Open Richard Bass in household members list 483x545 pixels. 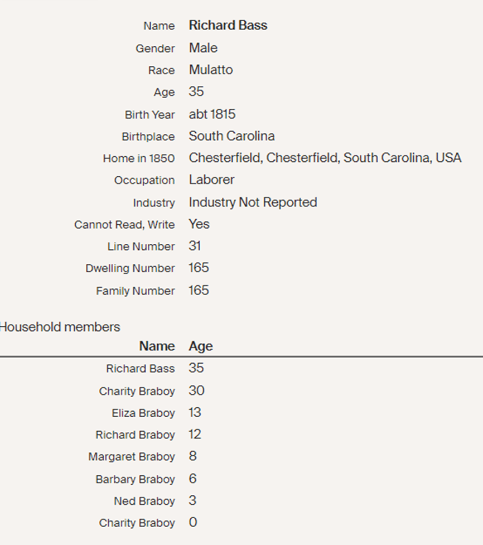click(x=140, y=369)
